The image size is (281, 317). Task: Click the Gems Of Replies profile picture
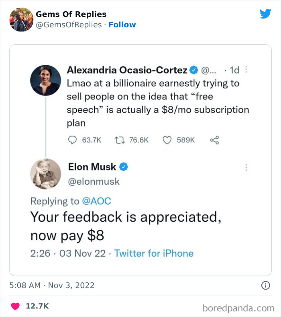[x=21, y=19]
